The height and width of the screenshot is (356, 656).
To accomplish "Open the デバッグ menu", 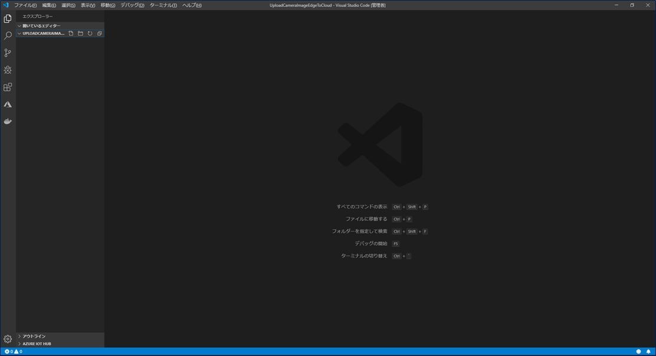I will pyautogui.click(x=131, y=5).
